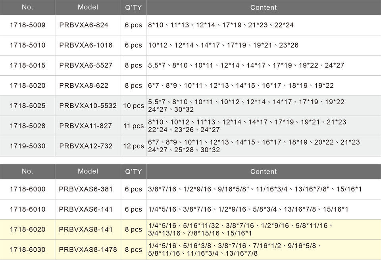Click content sizes for 1718-5020 row

click(x=241, y=86)
